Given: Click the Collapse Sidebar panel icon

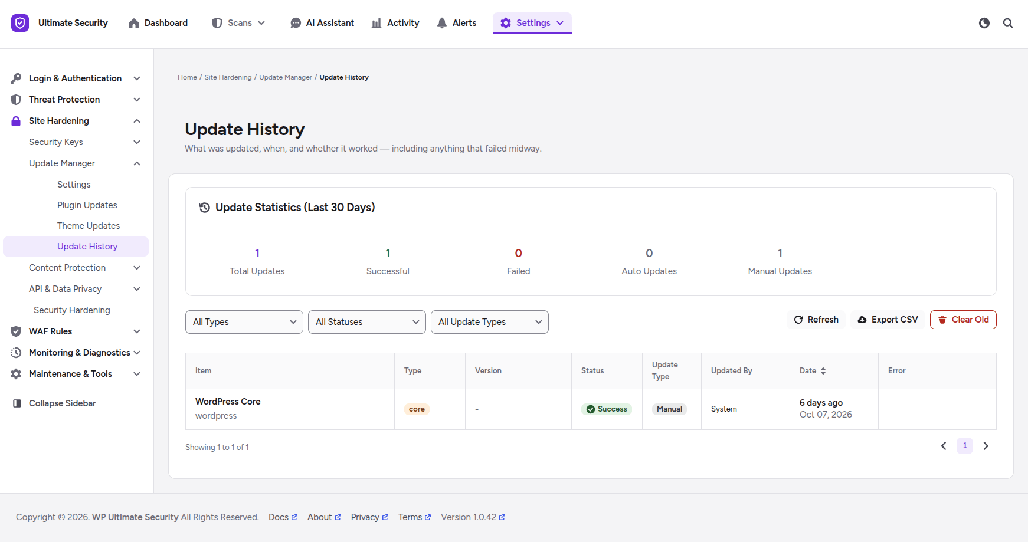Looking at the screenshot, I should (x=17, y=403).
